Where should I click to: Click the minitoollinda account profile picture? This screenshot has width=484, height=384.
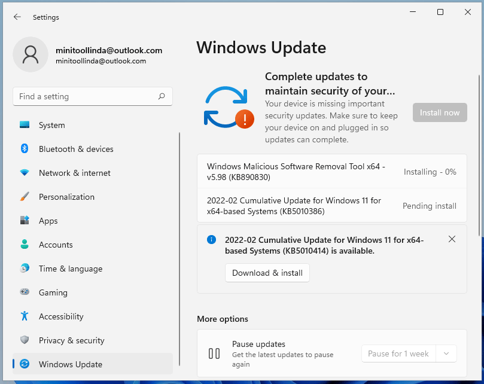click(31, 54)
